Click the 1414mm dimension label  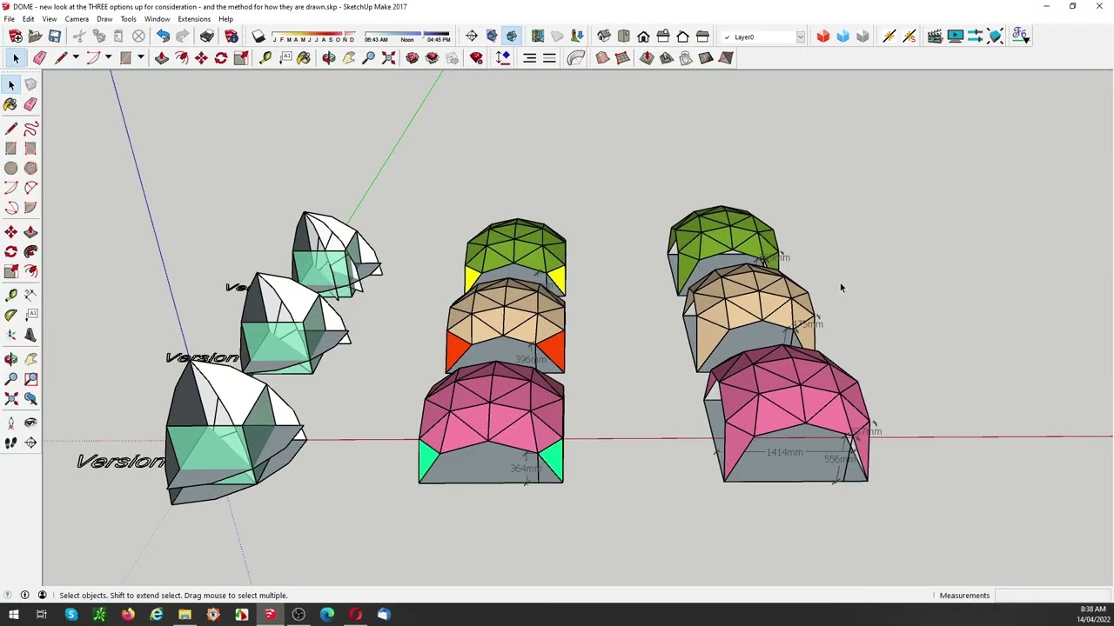tap(784, 452)
